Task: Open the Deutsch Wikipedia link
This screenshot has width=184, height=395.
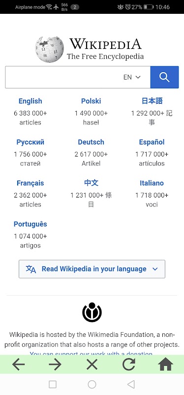Action: (x=91, y=142)
